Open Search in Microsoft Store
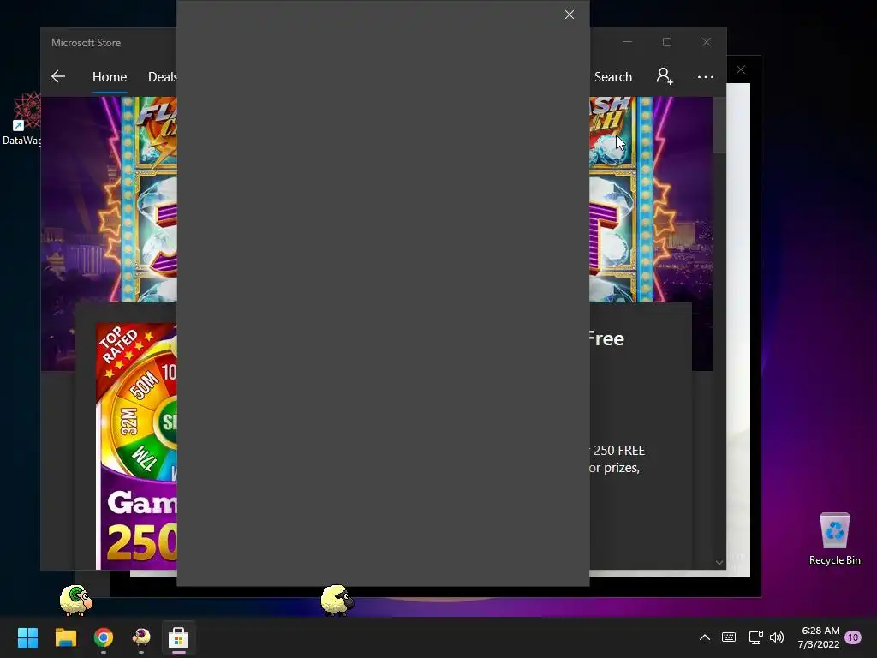Image resolution: width=877 pixels, height=658 pixels. [613, 77]
